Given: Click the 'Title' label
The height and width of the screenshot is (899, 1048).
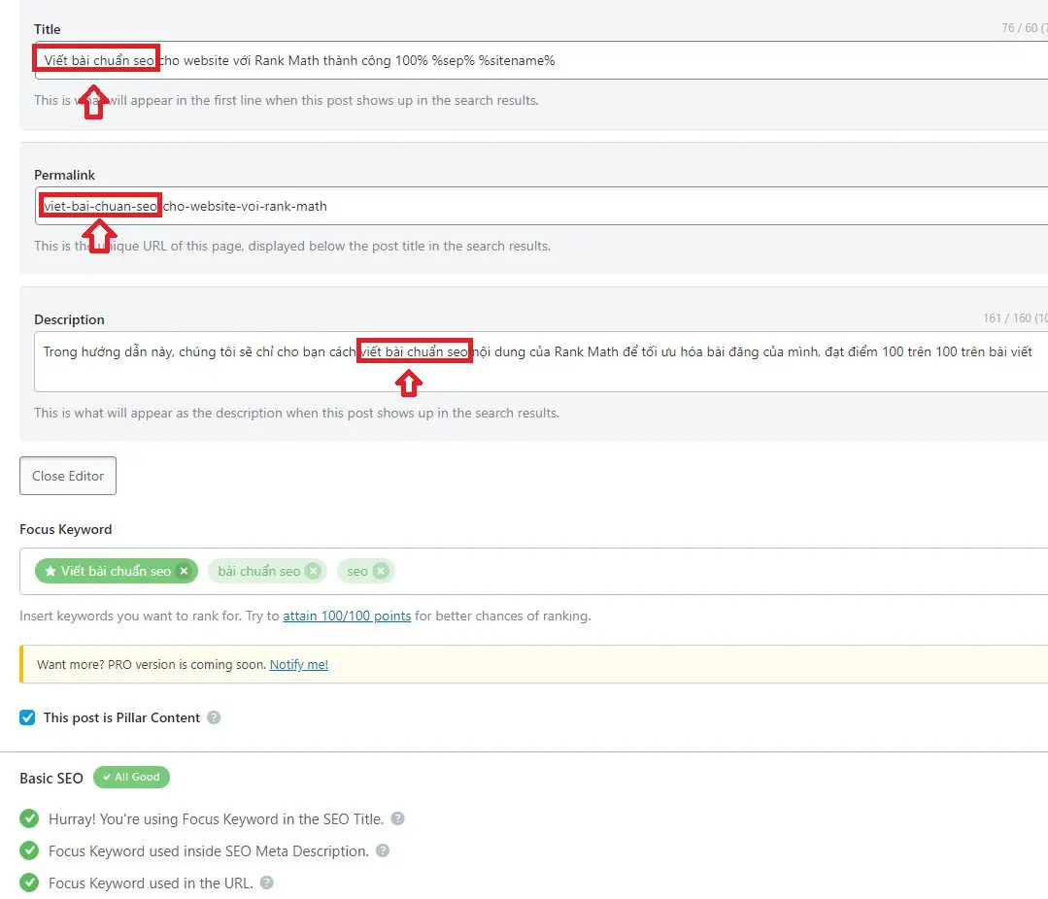Looking at the screenshot, I should [x=48, y=29].
